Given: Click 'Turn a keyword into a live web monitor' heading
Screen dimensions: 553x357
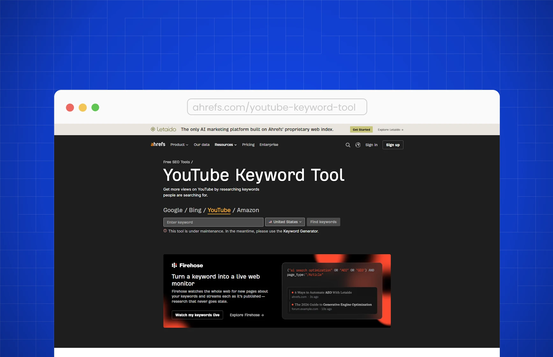Looking at the screenshot, I should pos(216,280).
